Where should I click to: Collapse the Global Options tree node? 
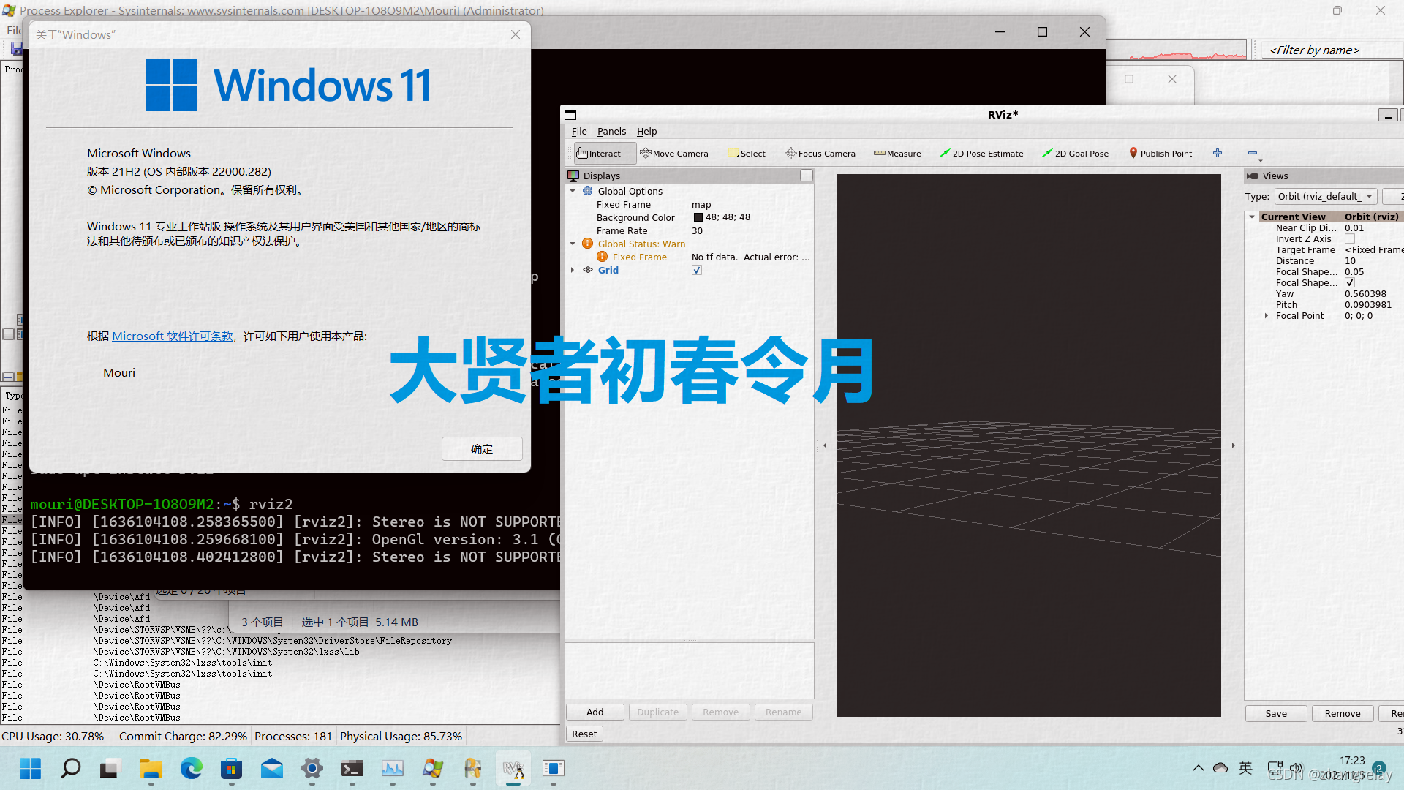click(573, 191)
